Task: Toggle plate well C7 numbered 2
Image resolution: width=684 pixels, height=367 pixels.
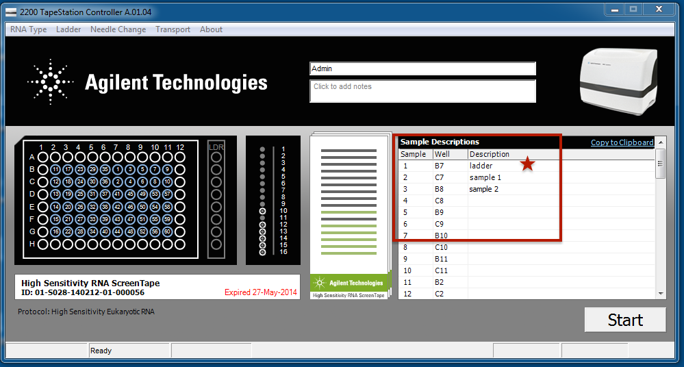Action: pos(117,181)
